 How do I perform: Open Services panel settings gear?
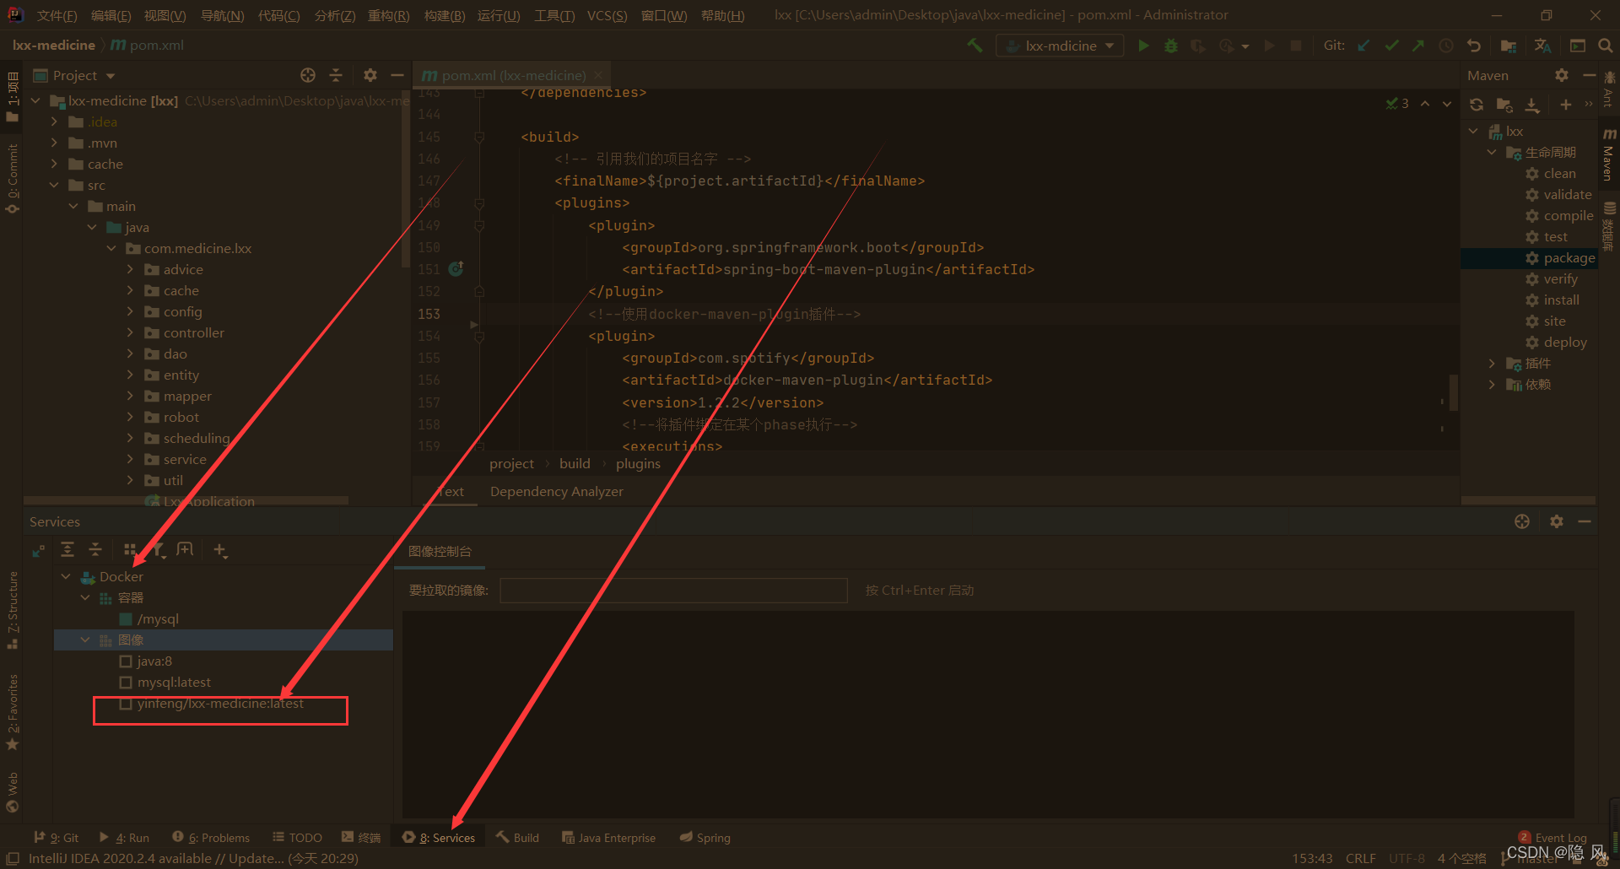click(1557, 521)
